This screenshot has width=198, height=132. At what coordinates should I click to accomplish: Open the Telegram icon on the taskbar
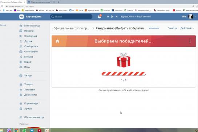pos(32,130)
